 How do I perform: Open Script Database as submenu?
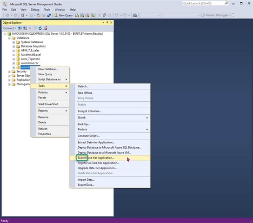[50, 79]
